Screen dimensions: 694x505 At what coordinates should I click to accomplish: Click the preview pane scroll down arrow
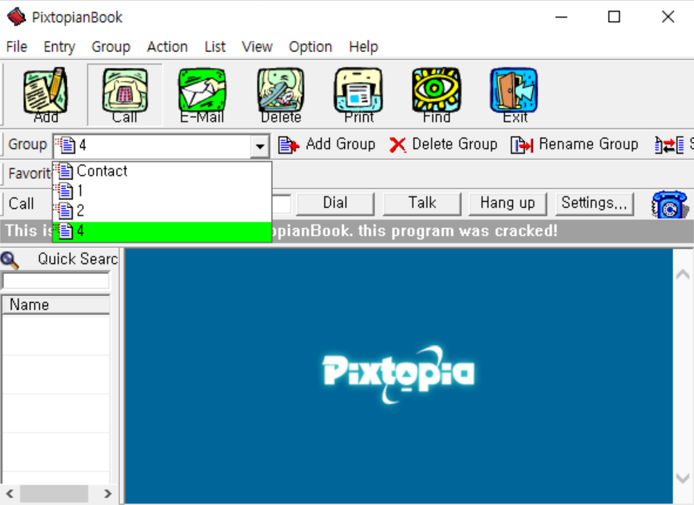(683, 478)
